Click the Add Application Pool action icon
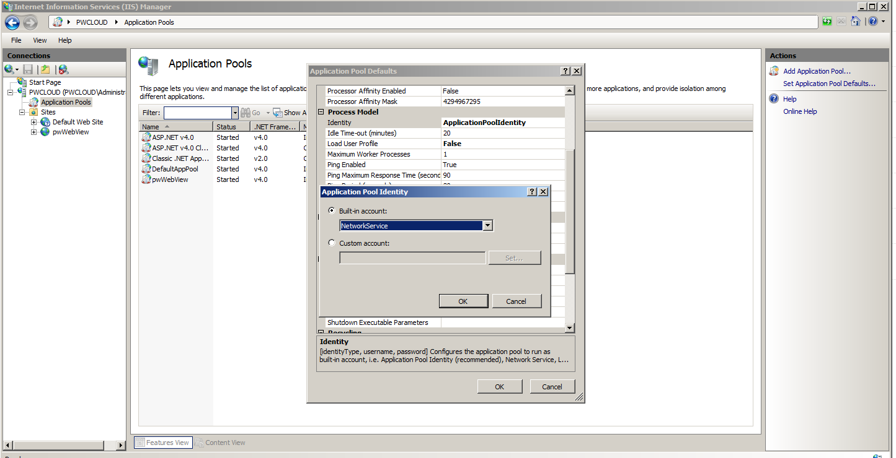Image resolution: width=896 pixels, height=458 pixels. [774, 71]
